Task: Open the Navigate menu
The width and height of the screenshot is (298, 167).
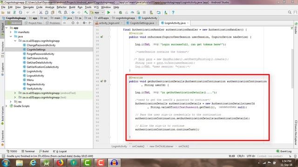Action: click(x=28, y=7)
